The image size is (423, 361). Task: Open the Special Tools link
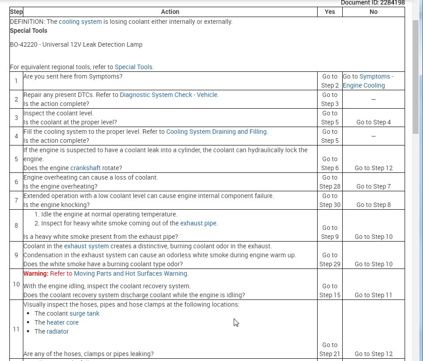(134, 67)
